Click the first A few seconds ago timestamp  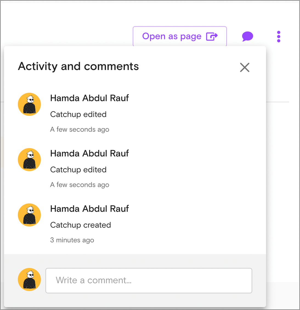tap(80, 130)
